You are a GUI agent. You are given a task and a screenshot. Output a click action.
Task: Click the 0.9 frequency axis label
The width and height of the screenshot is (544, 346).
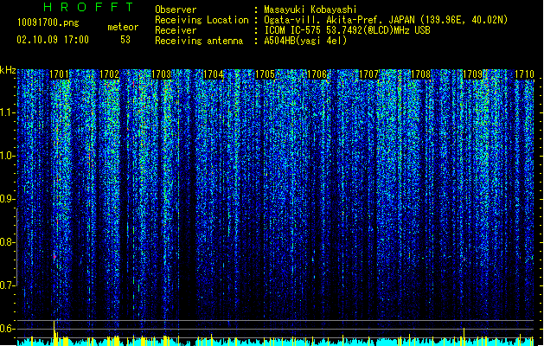click(x=7, y=199)
